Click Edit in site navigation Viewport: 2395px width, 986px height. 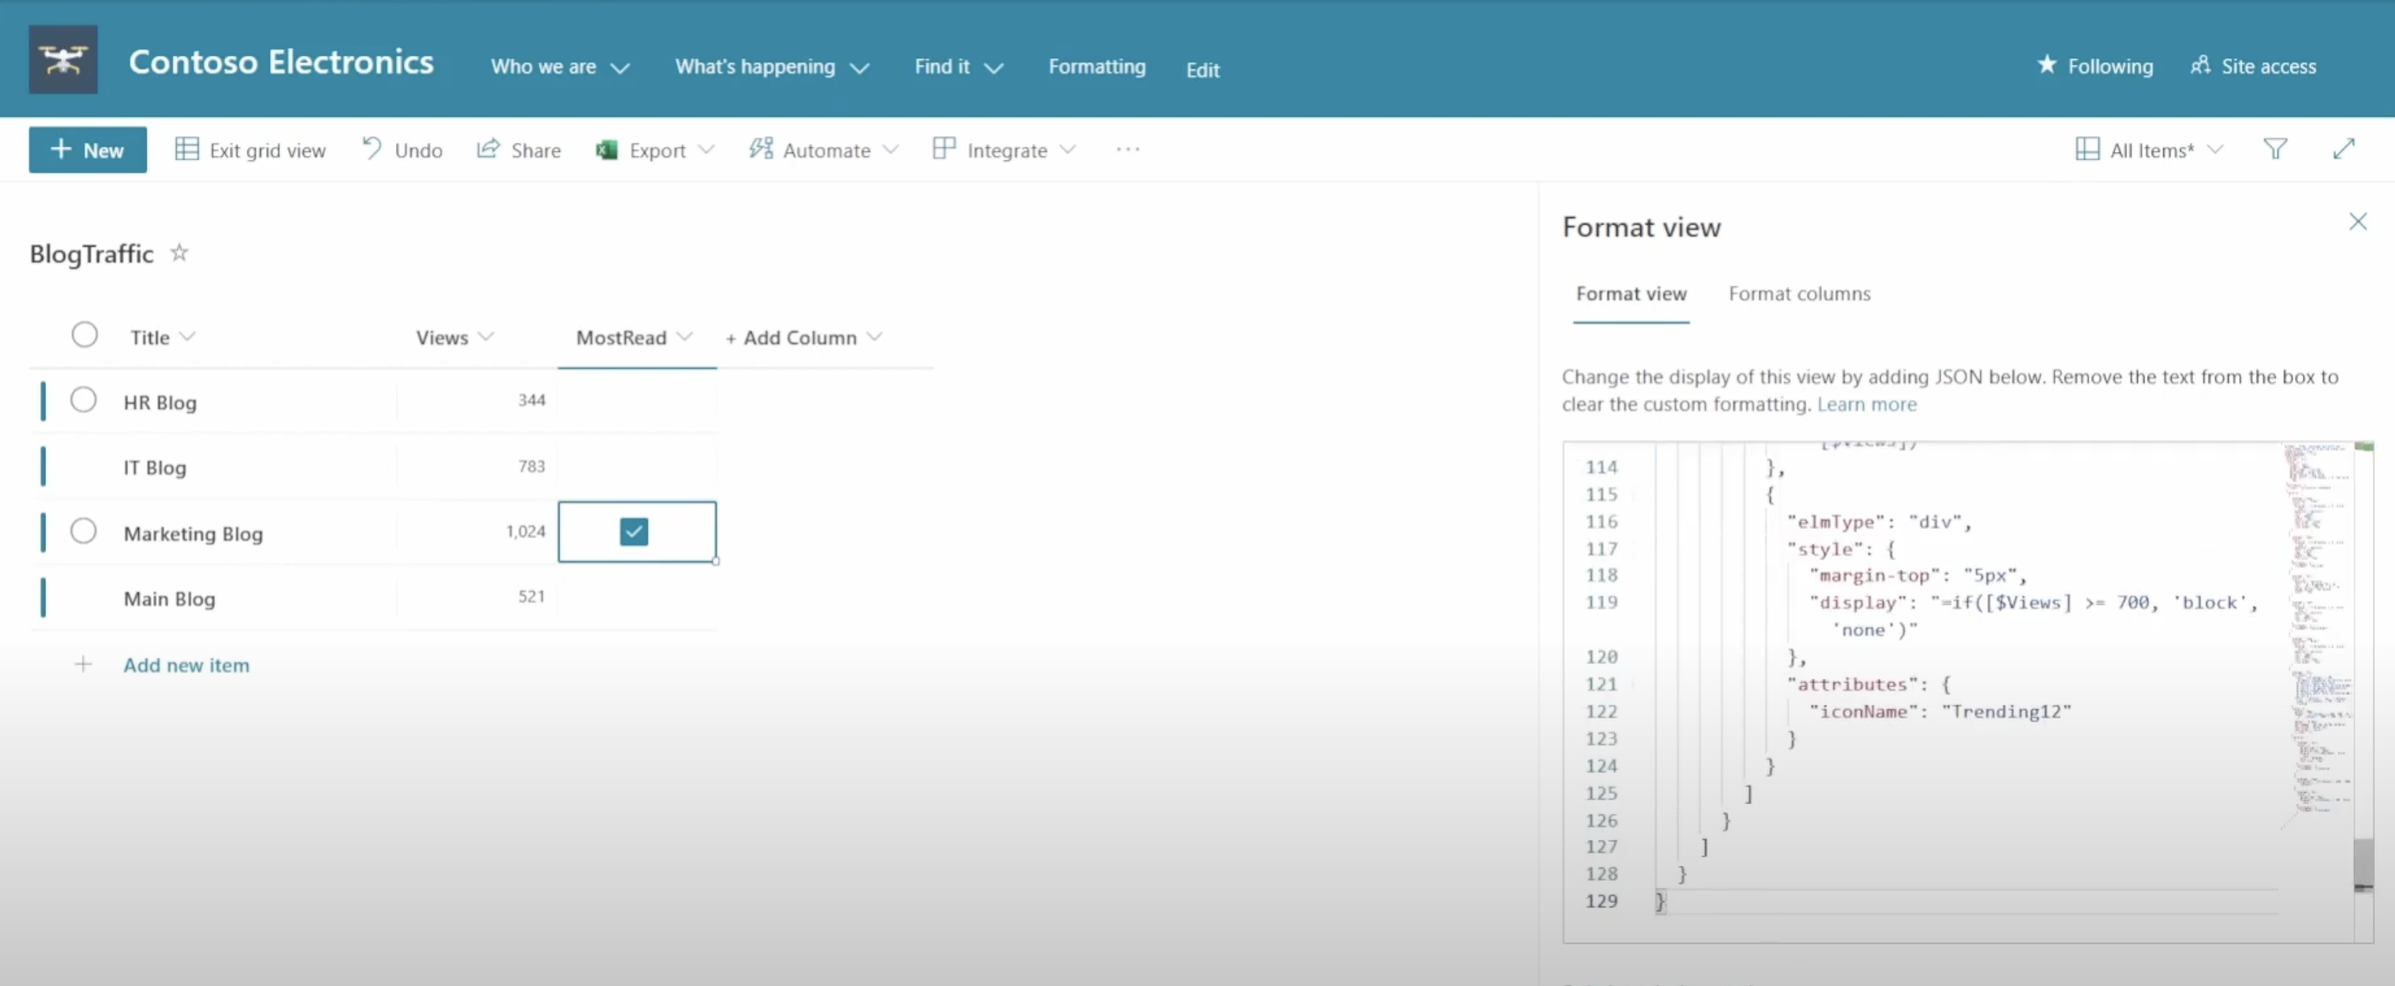click(x=1202, y=70)
